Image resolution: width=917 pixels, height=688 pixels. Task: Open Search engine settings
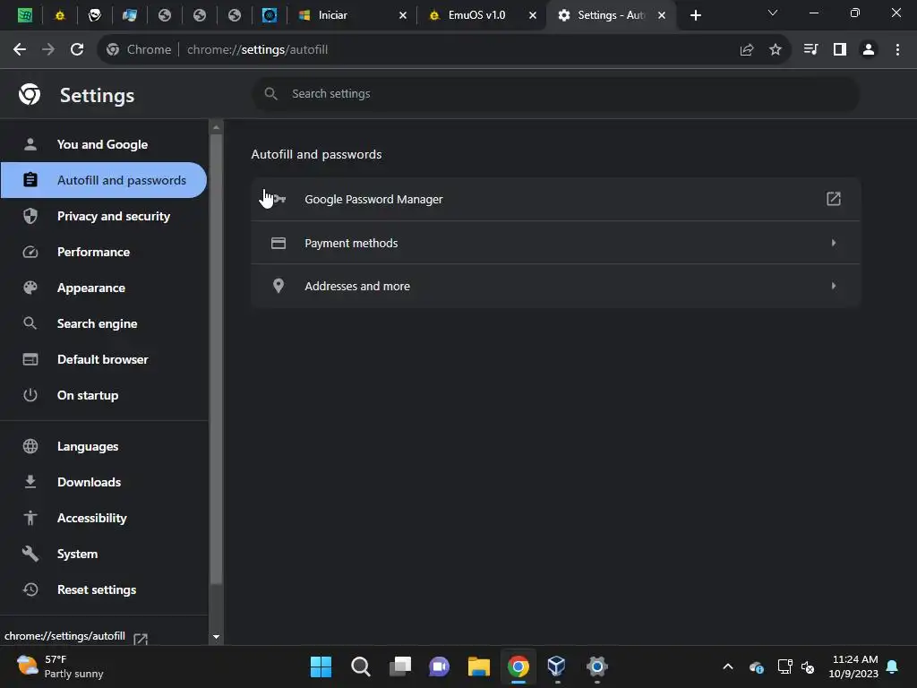(x=104, y=323)
